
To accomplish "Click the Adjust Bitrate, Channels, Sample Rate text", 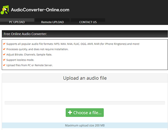I will (x=29, y=55).
